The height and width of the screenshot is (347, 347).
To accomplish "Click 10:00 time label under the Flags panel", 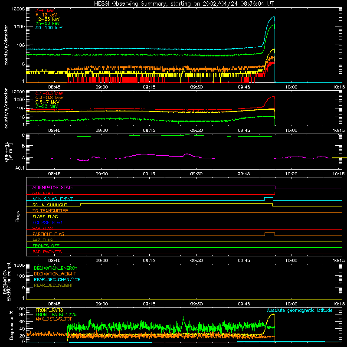I will pyautogui.click(x=291, y=261).
